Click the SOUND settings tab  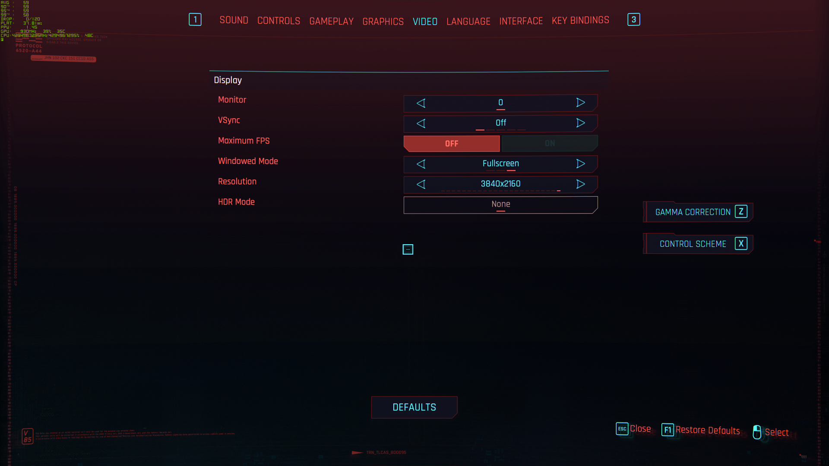click(234, 20)
